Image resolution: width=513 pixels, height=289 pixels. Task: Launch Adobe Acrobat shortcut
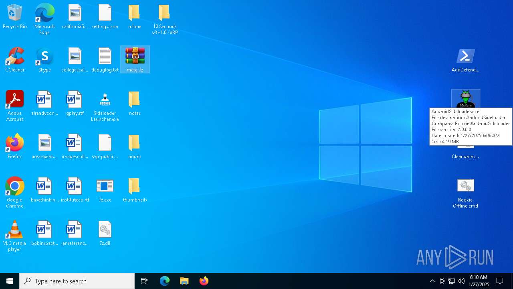(x=15, y=106)
